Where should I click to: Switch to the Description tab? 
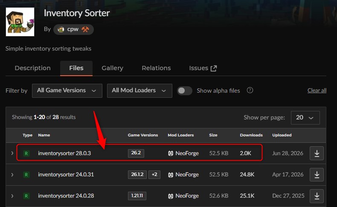pos(33,68)
